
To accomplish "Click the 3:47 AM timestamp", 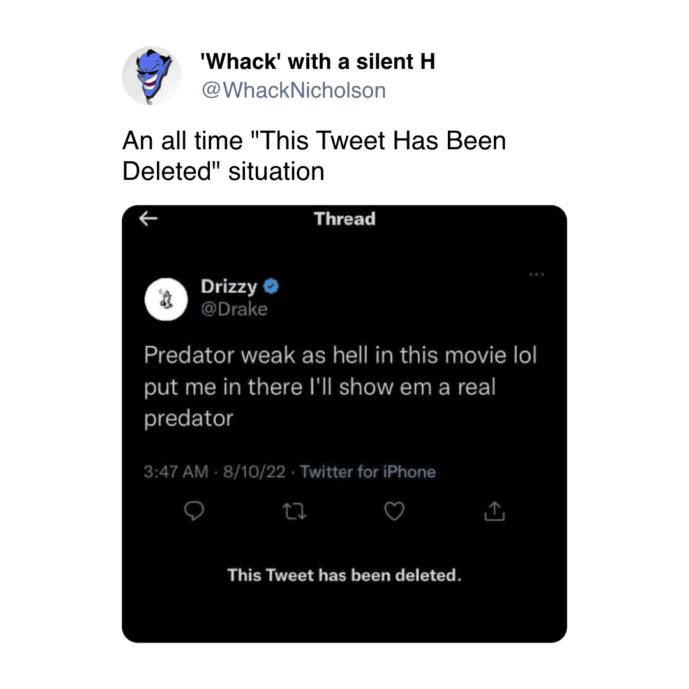I will tap(176, 471).
